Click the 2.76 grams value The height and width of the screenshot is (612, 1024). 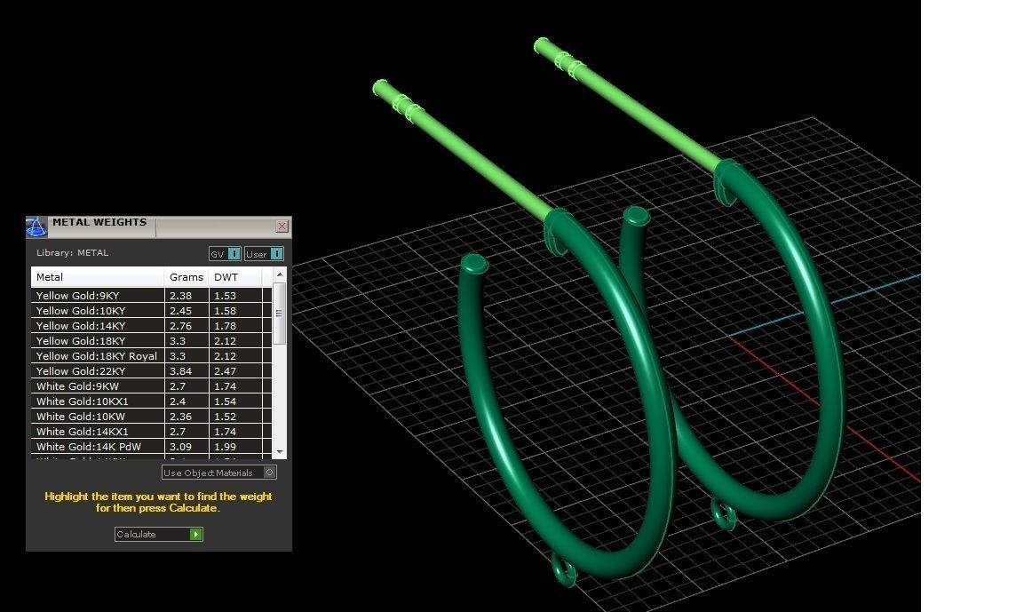pos(180,325)
